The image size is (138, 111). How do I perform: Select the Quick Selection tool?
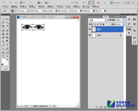click(7, 22)
